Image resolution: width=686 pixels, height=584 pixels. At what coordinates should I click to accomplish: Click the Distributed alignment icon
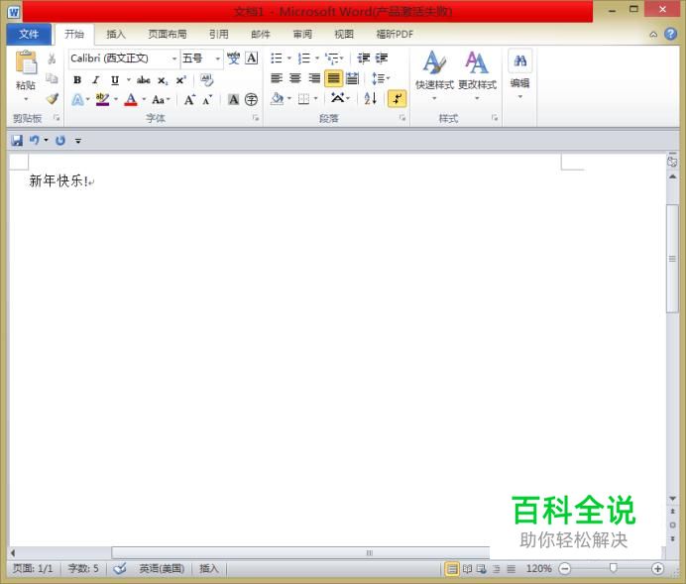352,78
